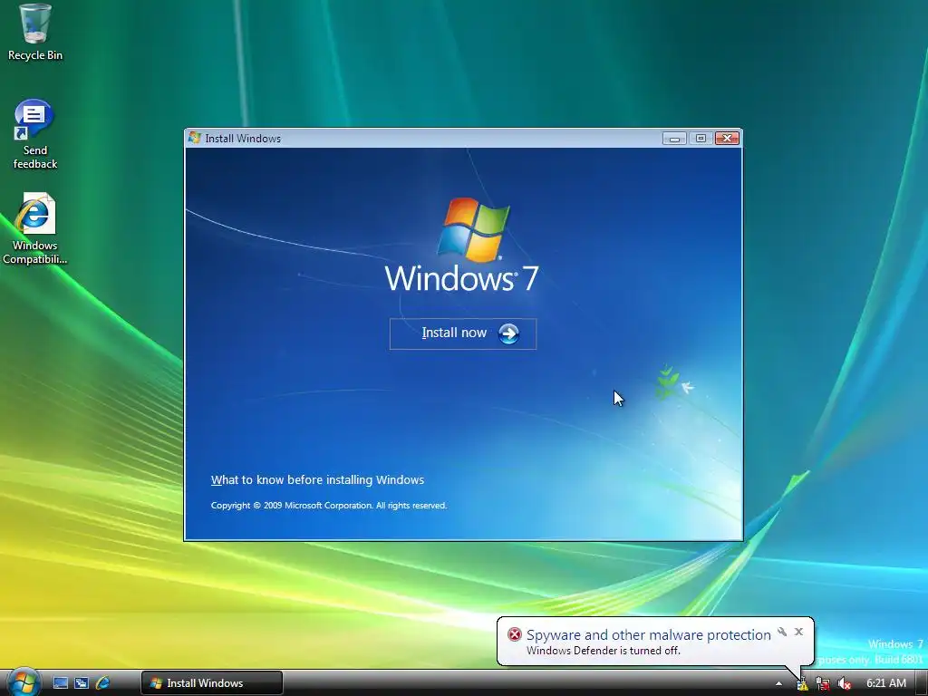The width and height of the screenshot is (928, 696).
Task: Launch Internet Explorer from Quick Launch
Action: 102,683
